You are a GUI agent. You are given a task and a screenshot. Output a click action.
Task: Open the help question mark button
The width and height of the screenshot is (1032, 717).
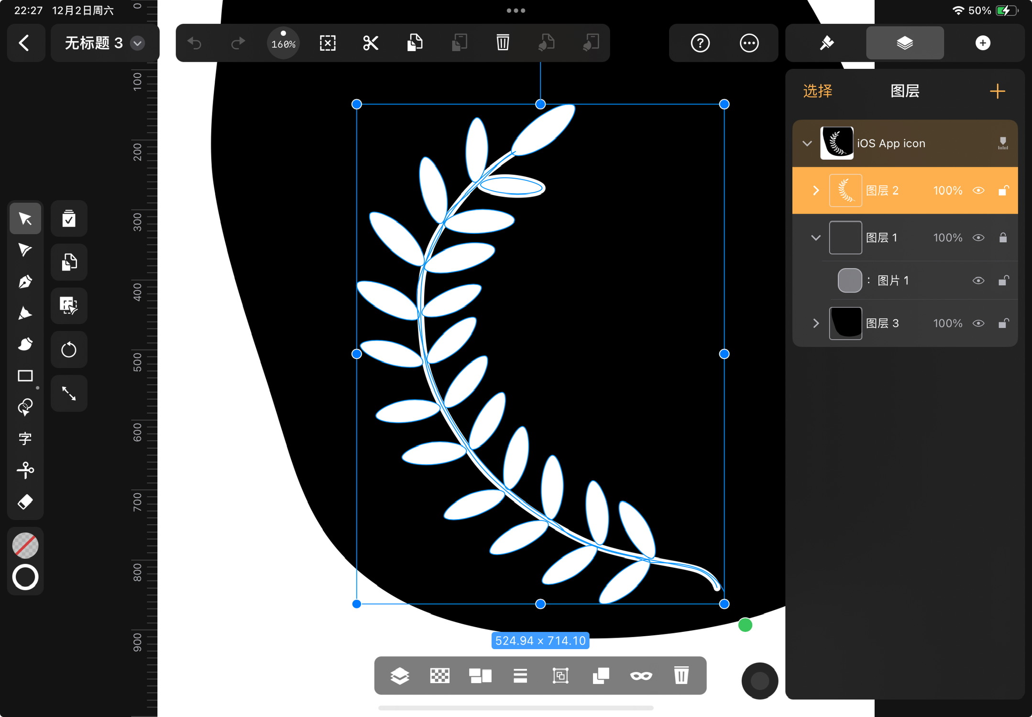click(700, 43)
